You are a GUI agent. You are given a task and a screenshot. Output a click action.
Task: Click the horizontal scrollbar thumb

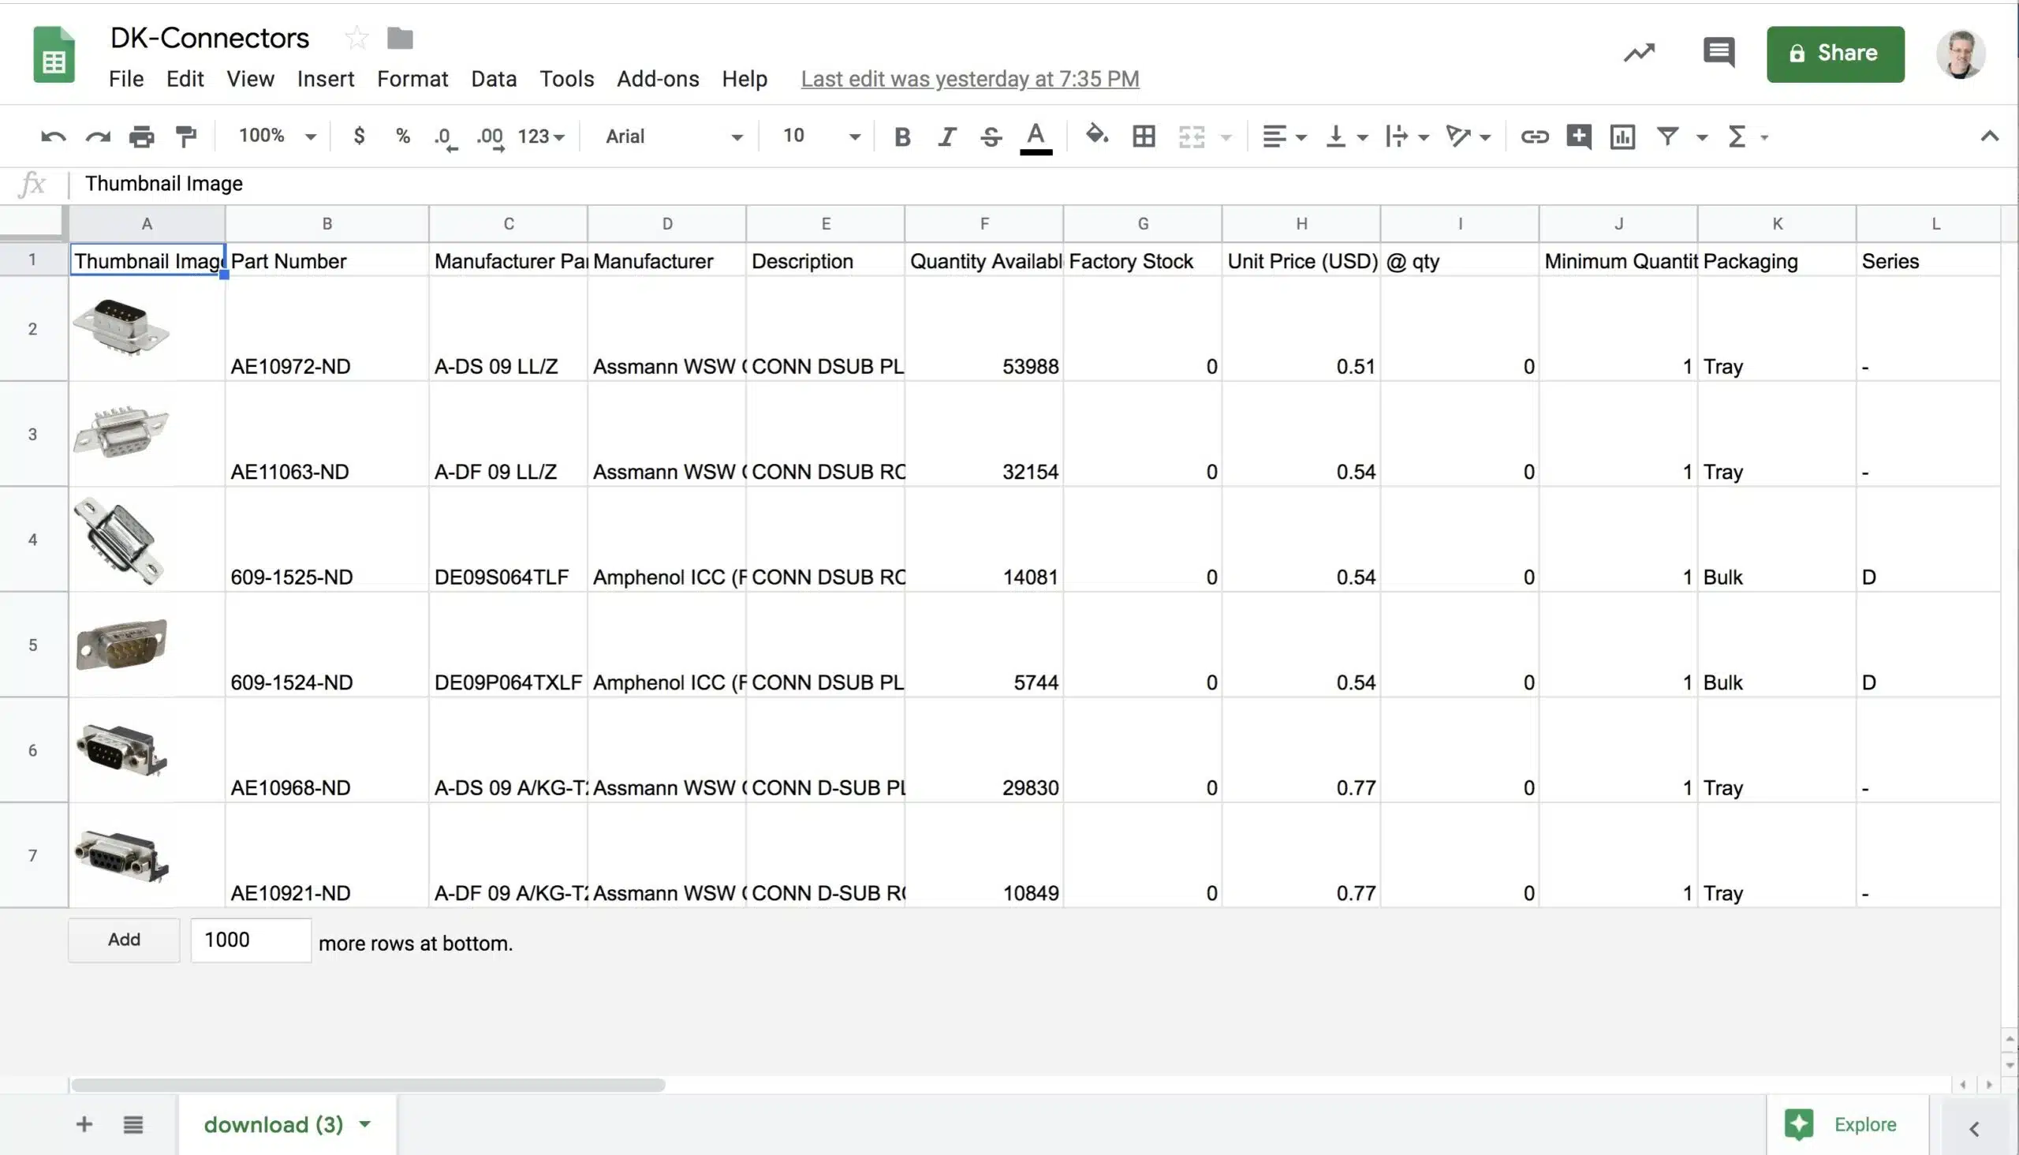[x=368, y=1085]
